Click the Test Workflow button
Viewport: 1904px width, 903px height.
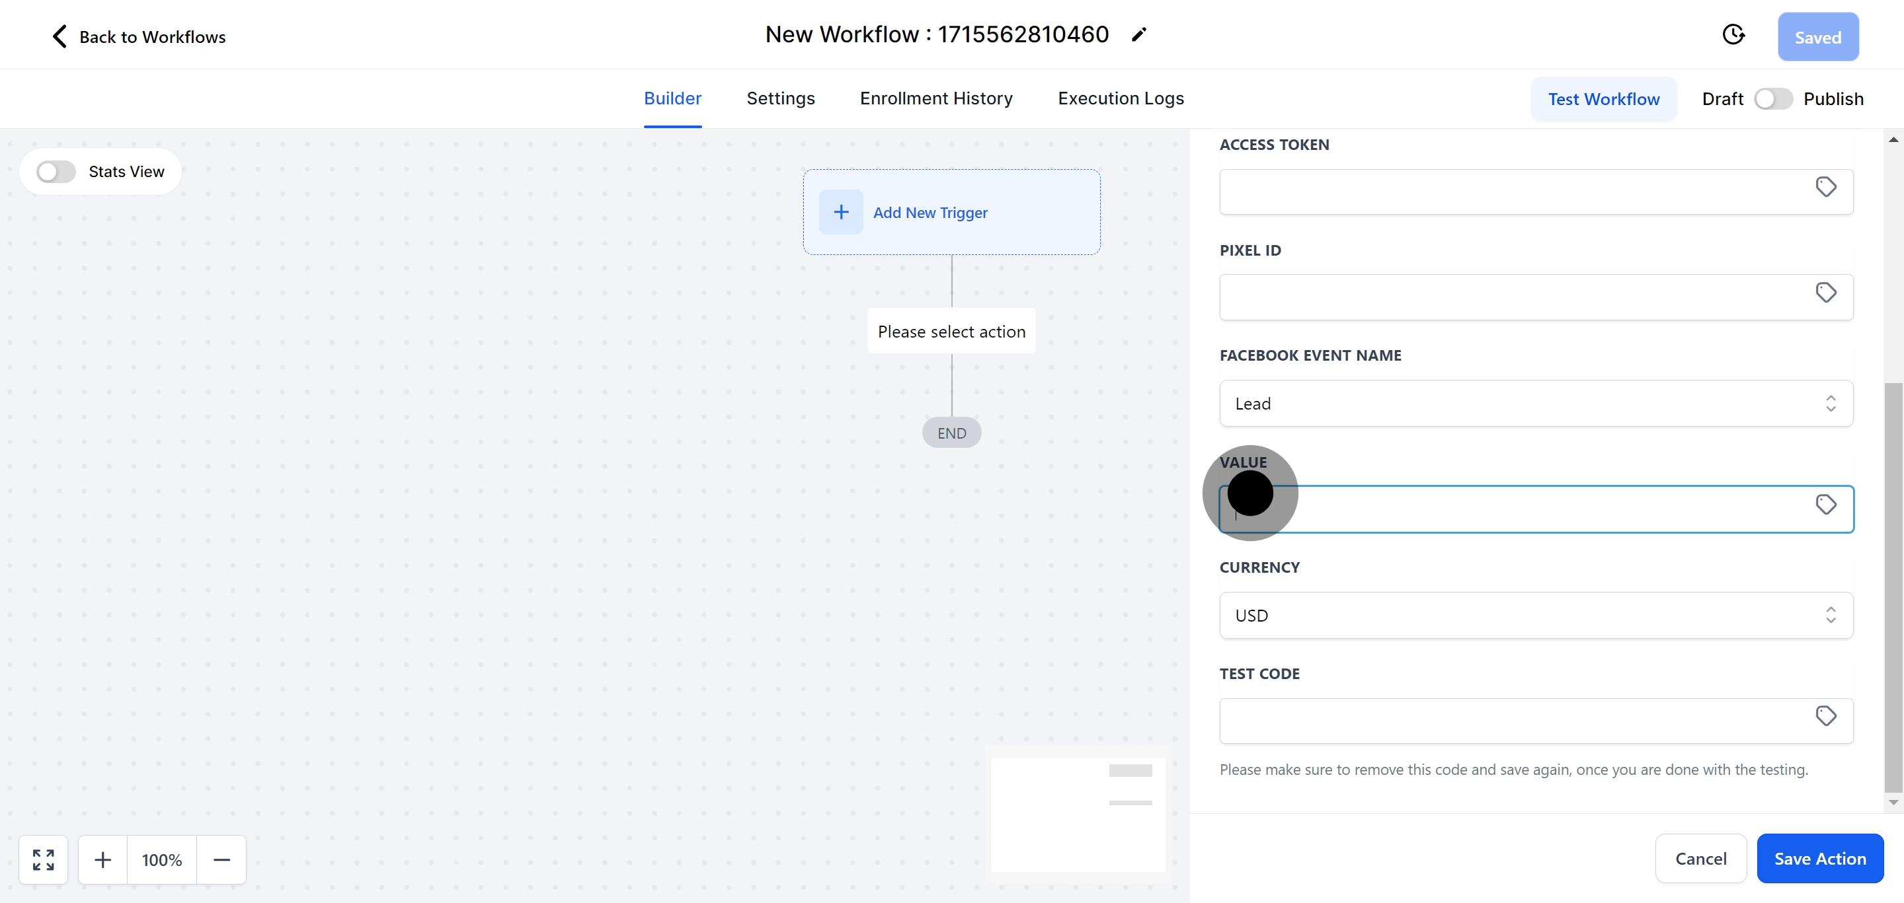point(1603,99)
